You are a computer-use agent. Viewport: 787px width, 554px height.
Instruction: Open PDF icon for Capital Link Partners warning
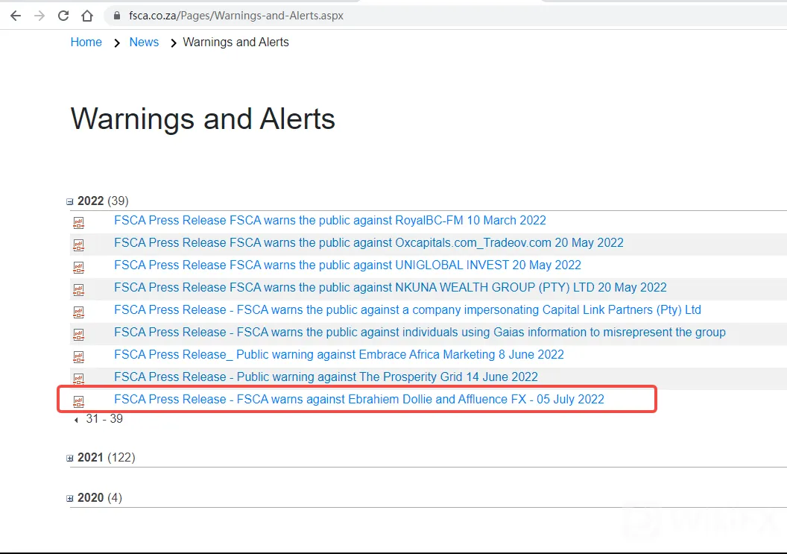coord(79,312)
